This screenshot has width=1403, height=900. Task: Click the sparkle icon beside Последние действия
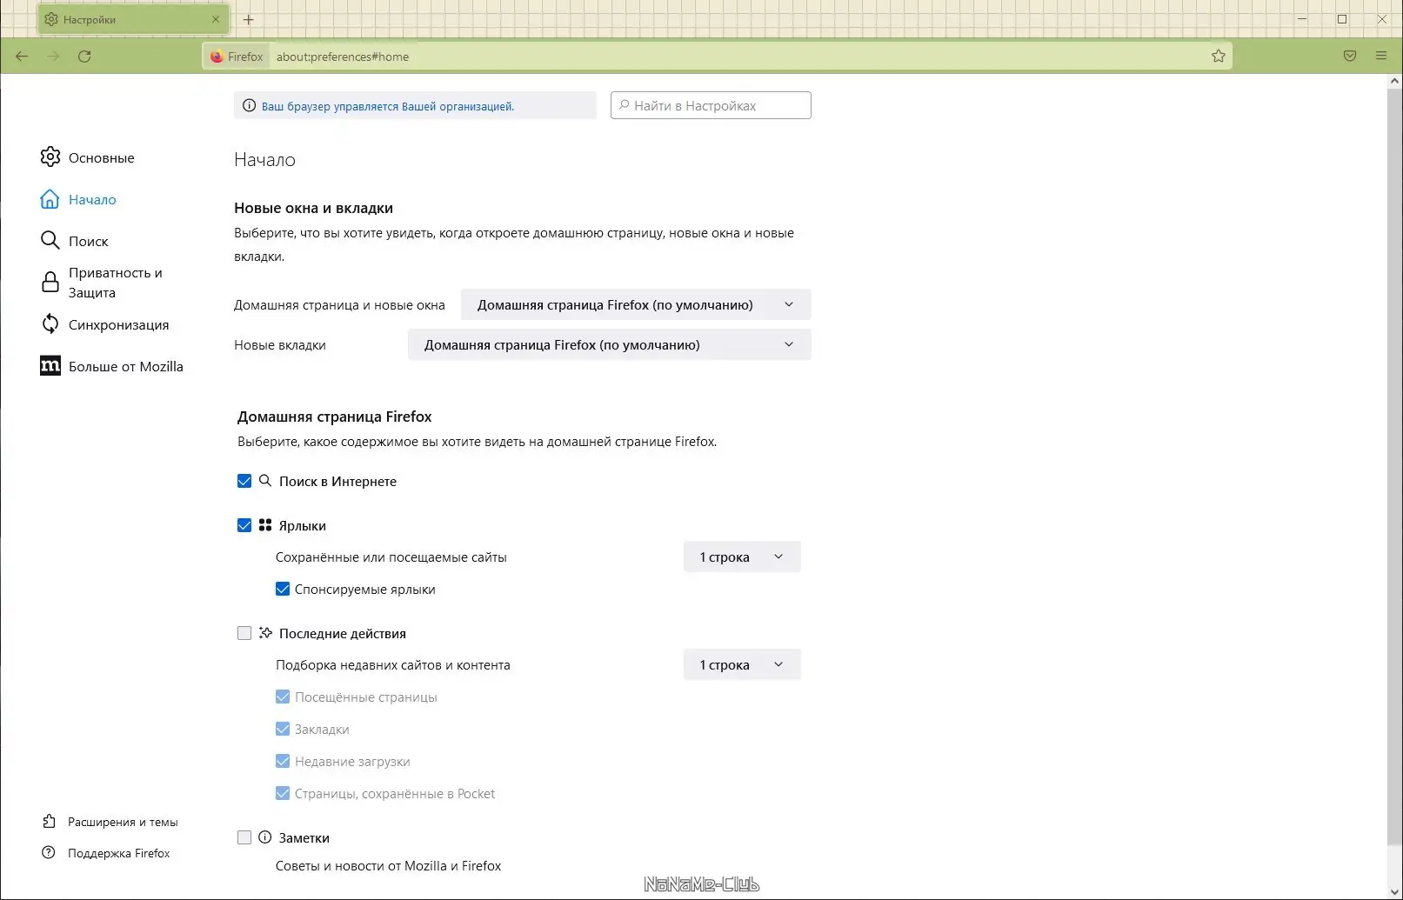point(265,633)
